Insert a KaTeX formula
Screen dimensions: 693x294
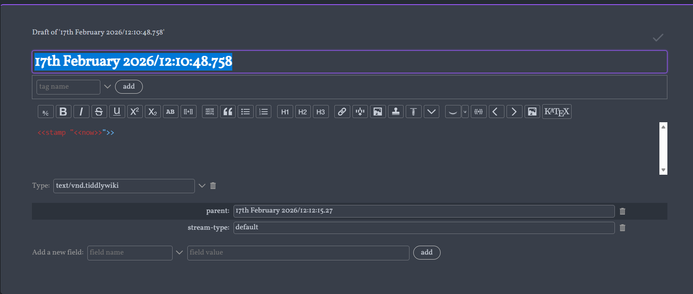pos(556,112)
